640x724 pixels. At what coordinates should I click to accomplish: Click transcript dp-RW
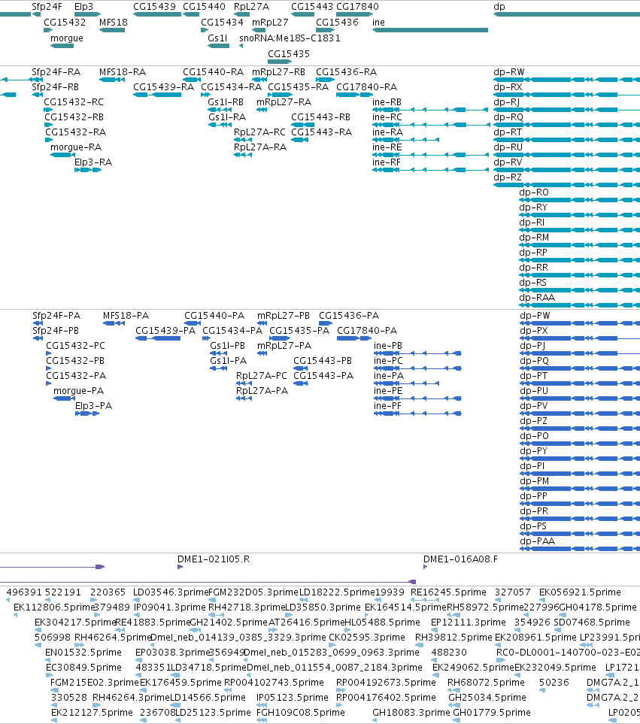509,72
